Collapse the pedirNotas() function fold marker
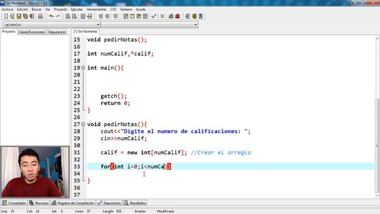 (x=83, y=124)
